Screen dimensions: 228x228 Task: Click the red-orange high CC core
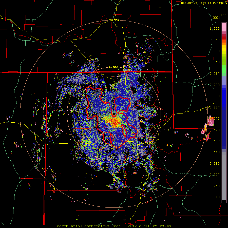pos(114,121)
